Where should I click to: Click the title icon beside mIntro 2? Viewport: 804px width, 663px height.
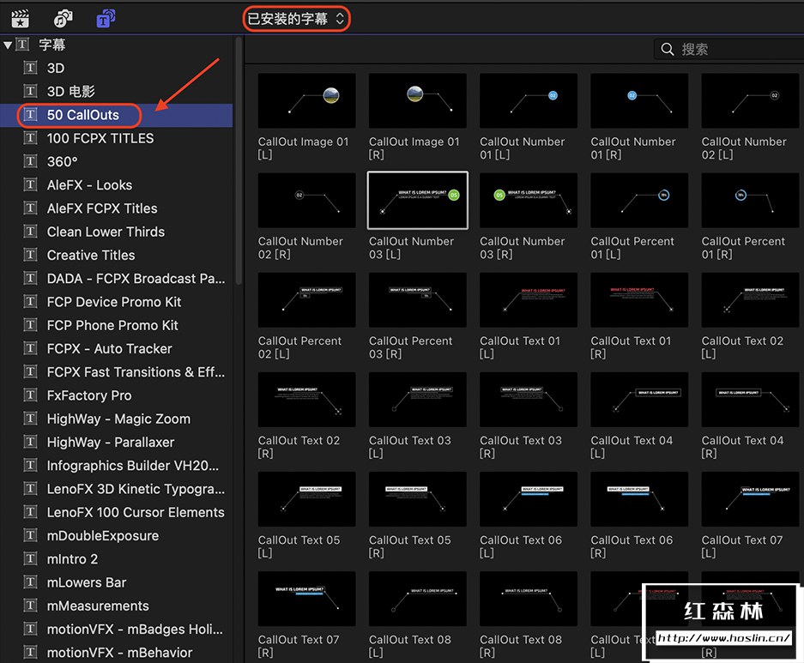click(30, 558)
